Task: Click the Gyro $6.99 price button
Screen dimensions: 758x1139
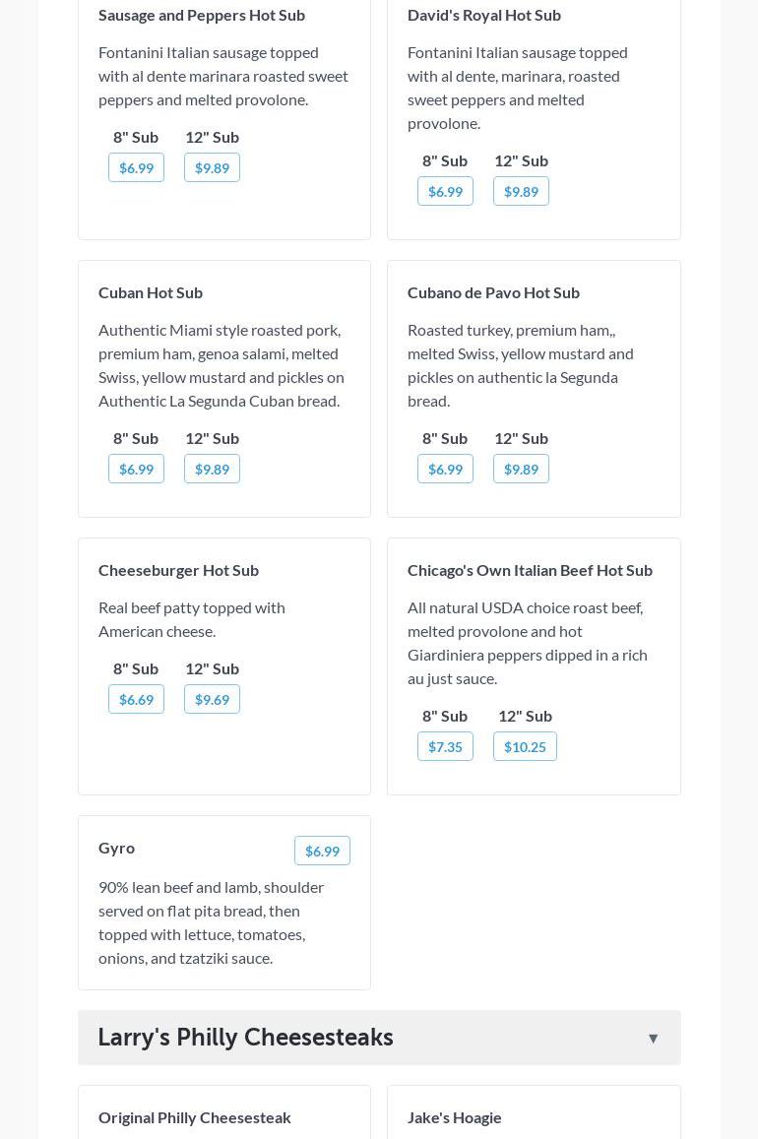Action: point(322,852)
